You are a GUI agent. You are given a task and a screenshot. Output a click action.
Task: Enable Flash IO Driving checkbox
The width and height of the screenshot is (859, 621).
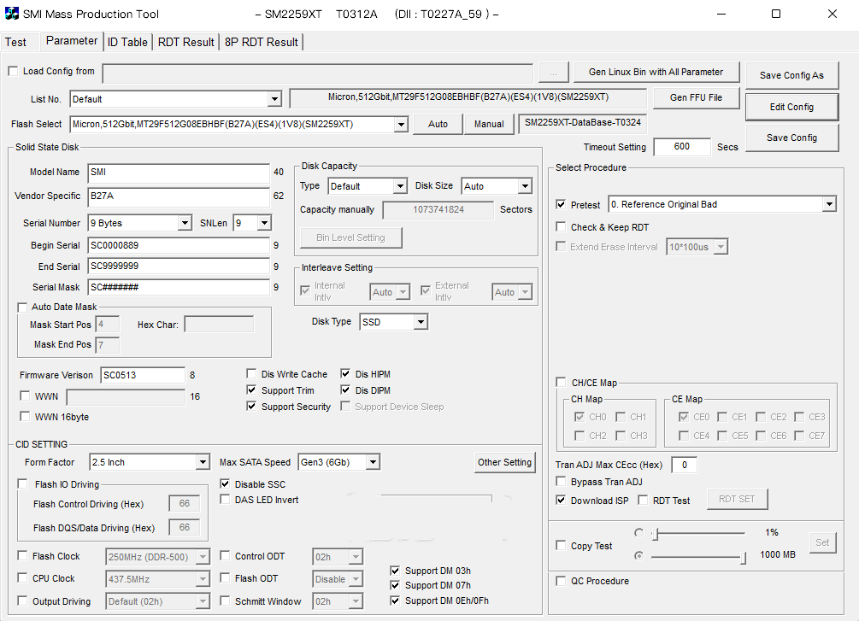pos(22,483)
